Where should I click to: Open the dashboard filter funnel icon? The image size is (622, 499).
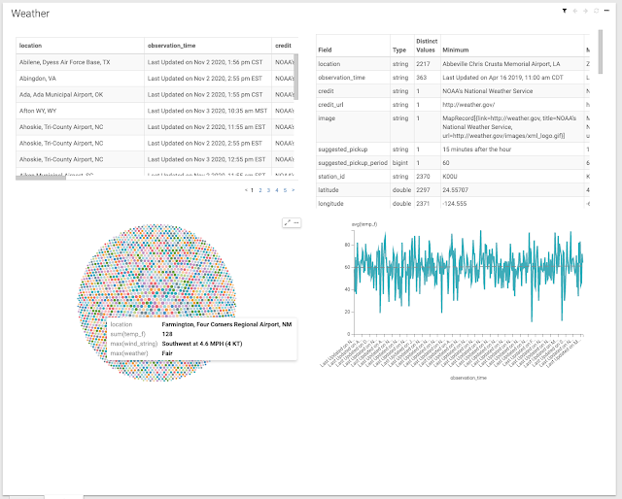coord(564,11)
